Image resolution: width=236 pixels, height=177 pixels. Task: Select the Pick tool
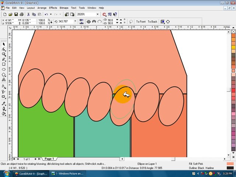pos(4,44)
